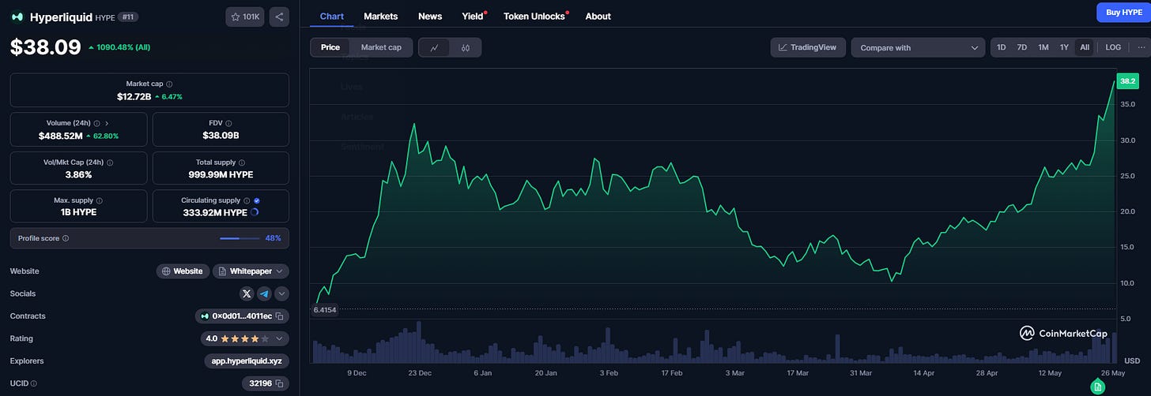Click the verified badge by Circulating supply
Viewport: 1151px width, 396px height.
coord(257,200)
